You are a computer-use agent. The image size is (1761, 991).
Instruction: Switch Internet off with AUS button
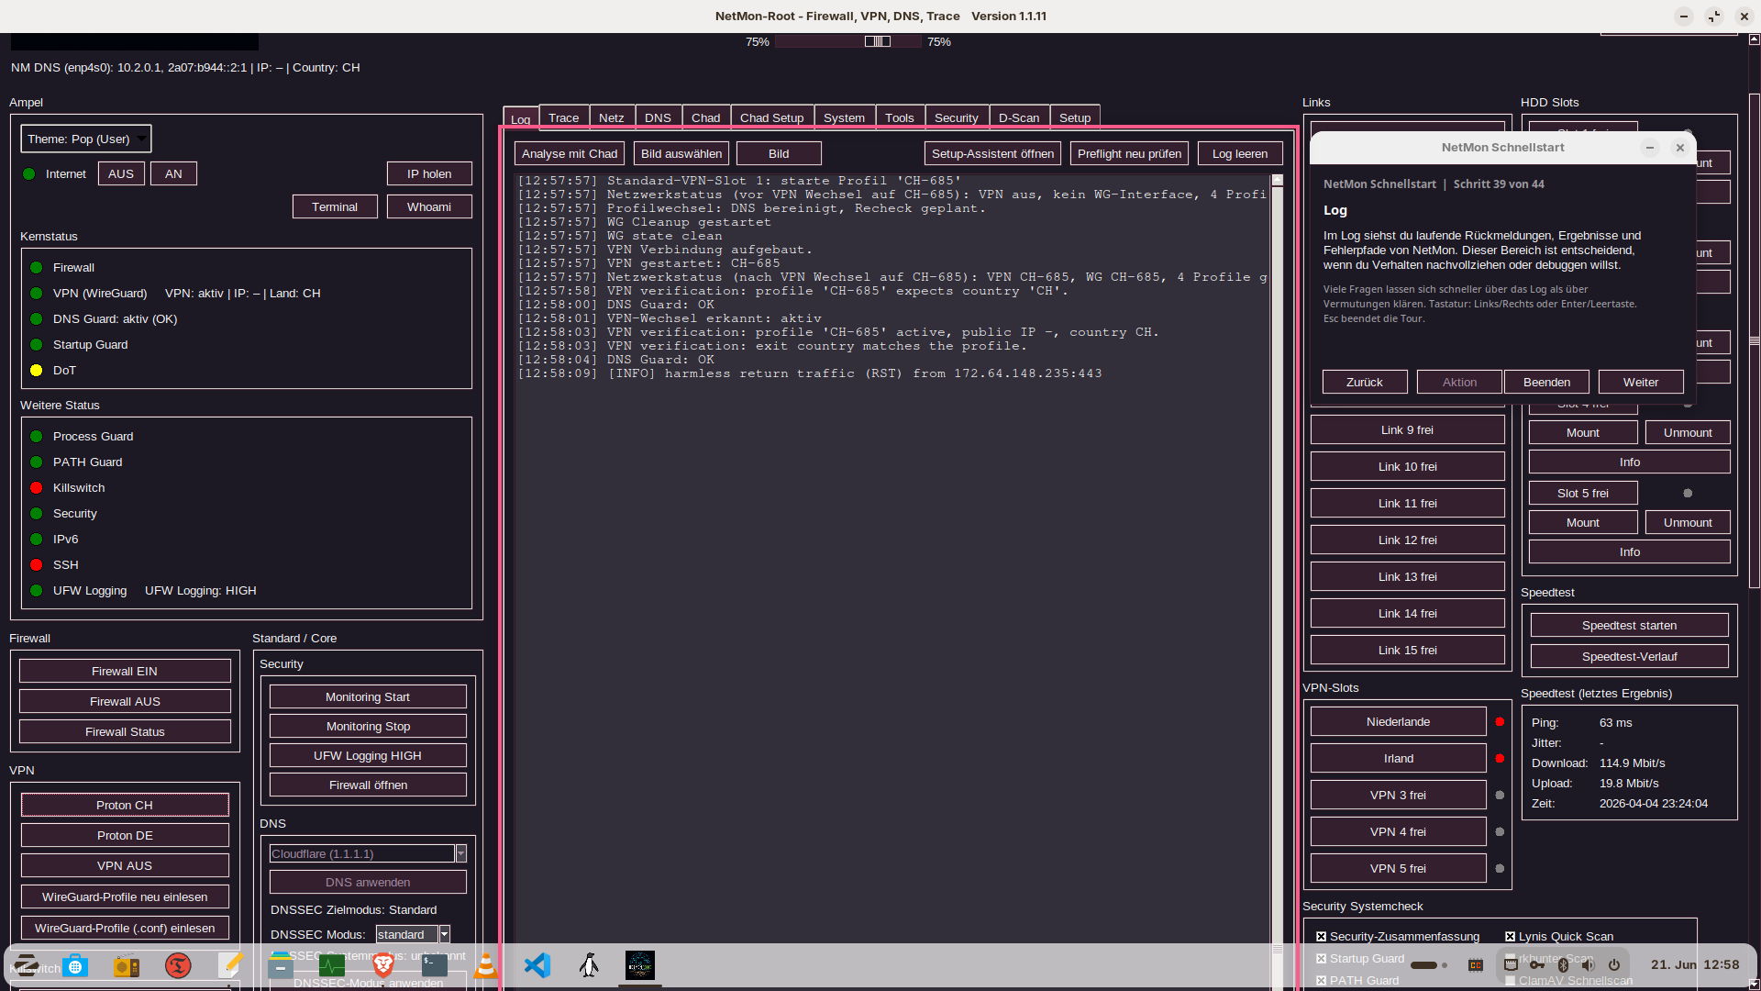(x=121, y=174)
